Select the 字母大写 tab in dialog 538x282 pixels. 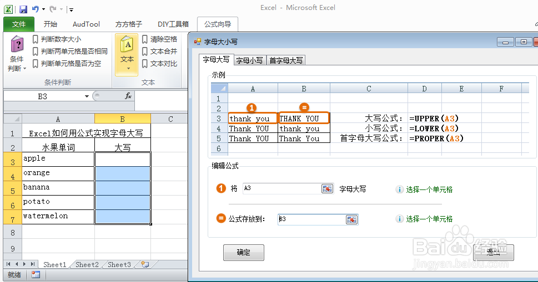point(216,59)
